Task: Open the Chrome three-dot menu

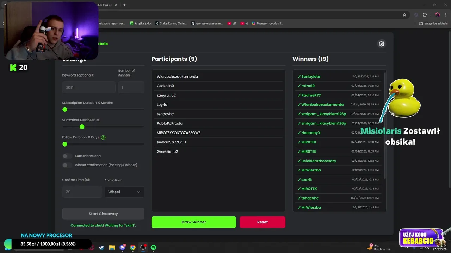Action: coord(446,15)
